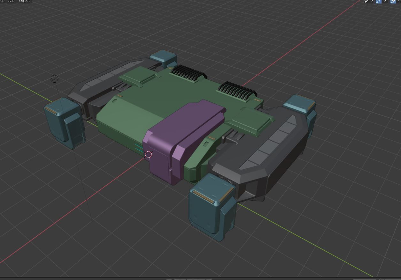Toggle the Show Overlays button

393,2
